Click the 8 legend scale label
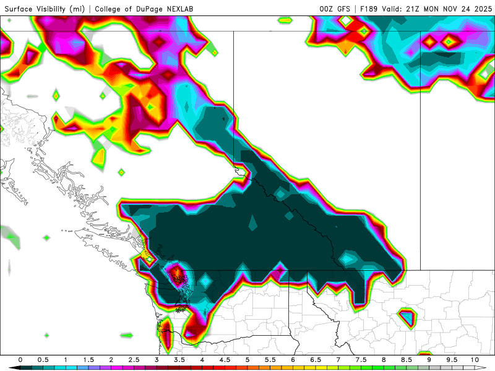Image resolution: width=495 pixels, height=371 pixels. (x=384, y=360)
